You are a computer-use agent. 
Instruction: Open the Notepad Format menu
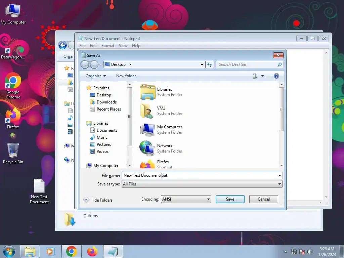pyautogui.click(x=108, y=46)
